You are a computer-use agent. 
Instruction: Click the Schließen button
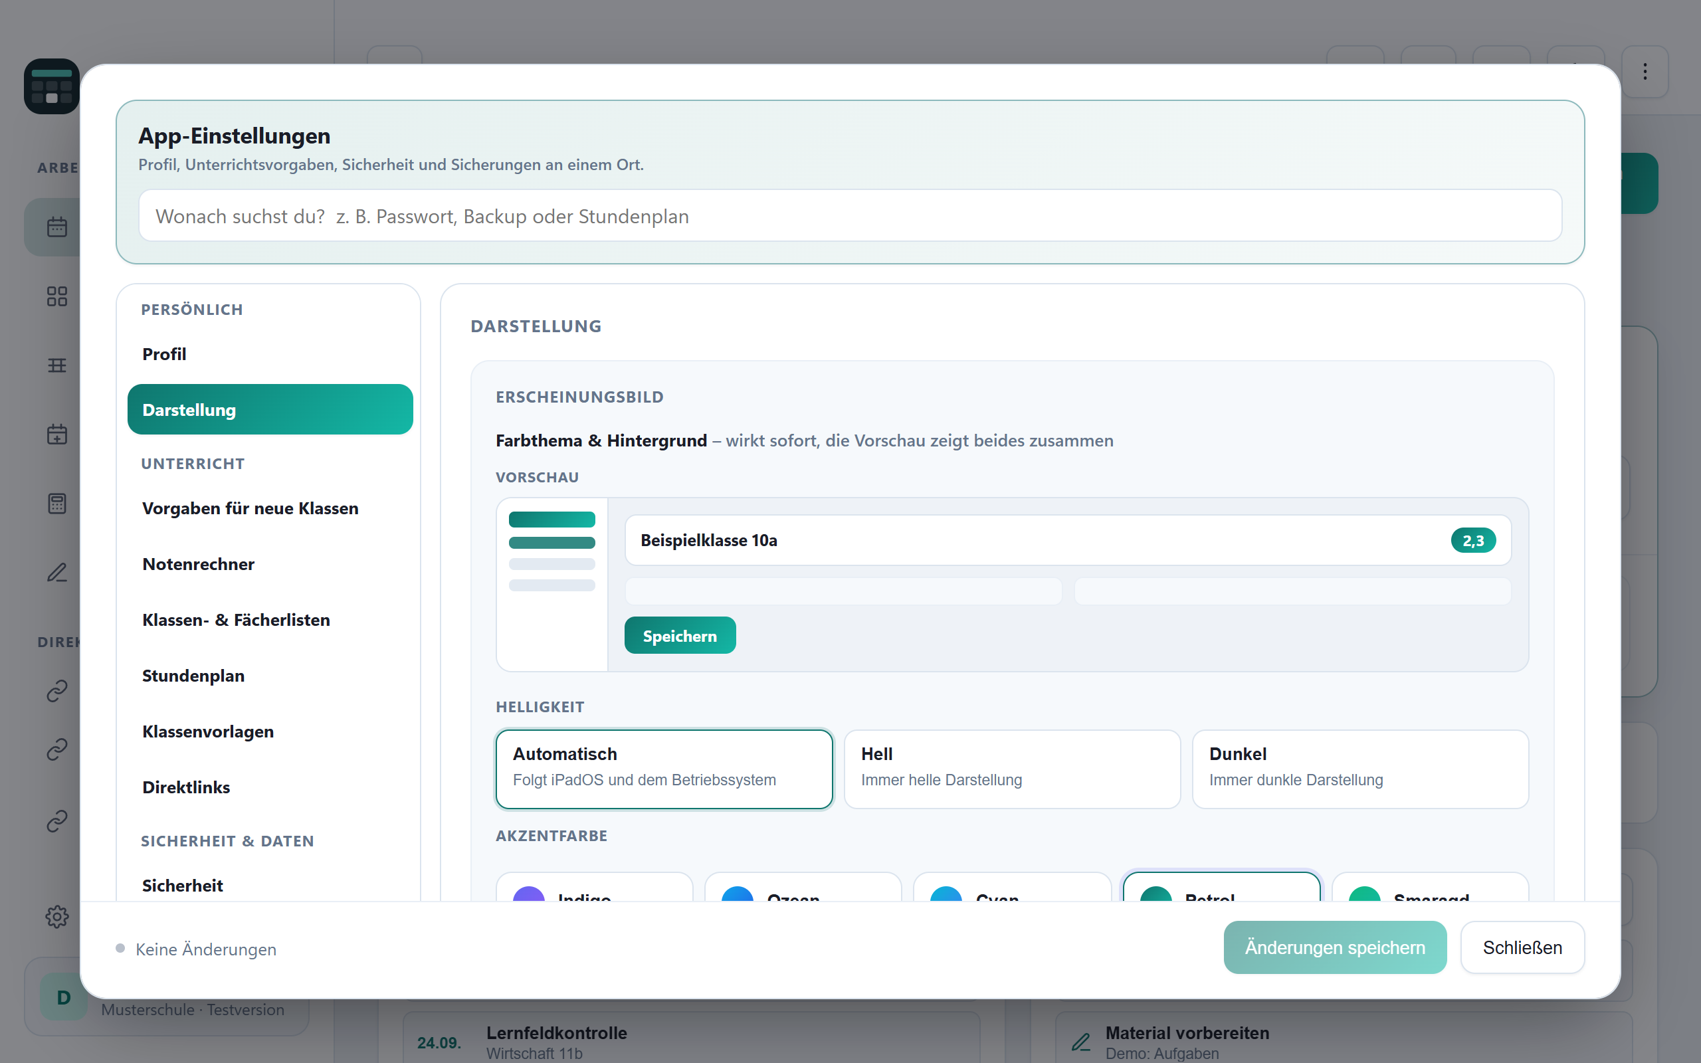point(1522,947)
